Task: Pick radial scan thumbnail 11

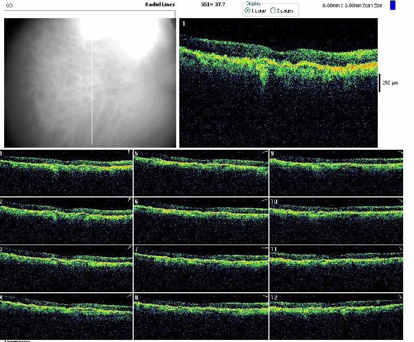Action: coord(336,266)
